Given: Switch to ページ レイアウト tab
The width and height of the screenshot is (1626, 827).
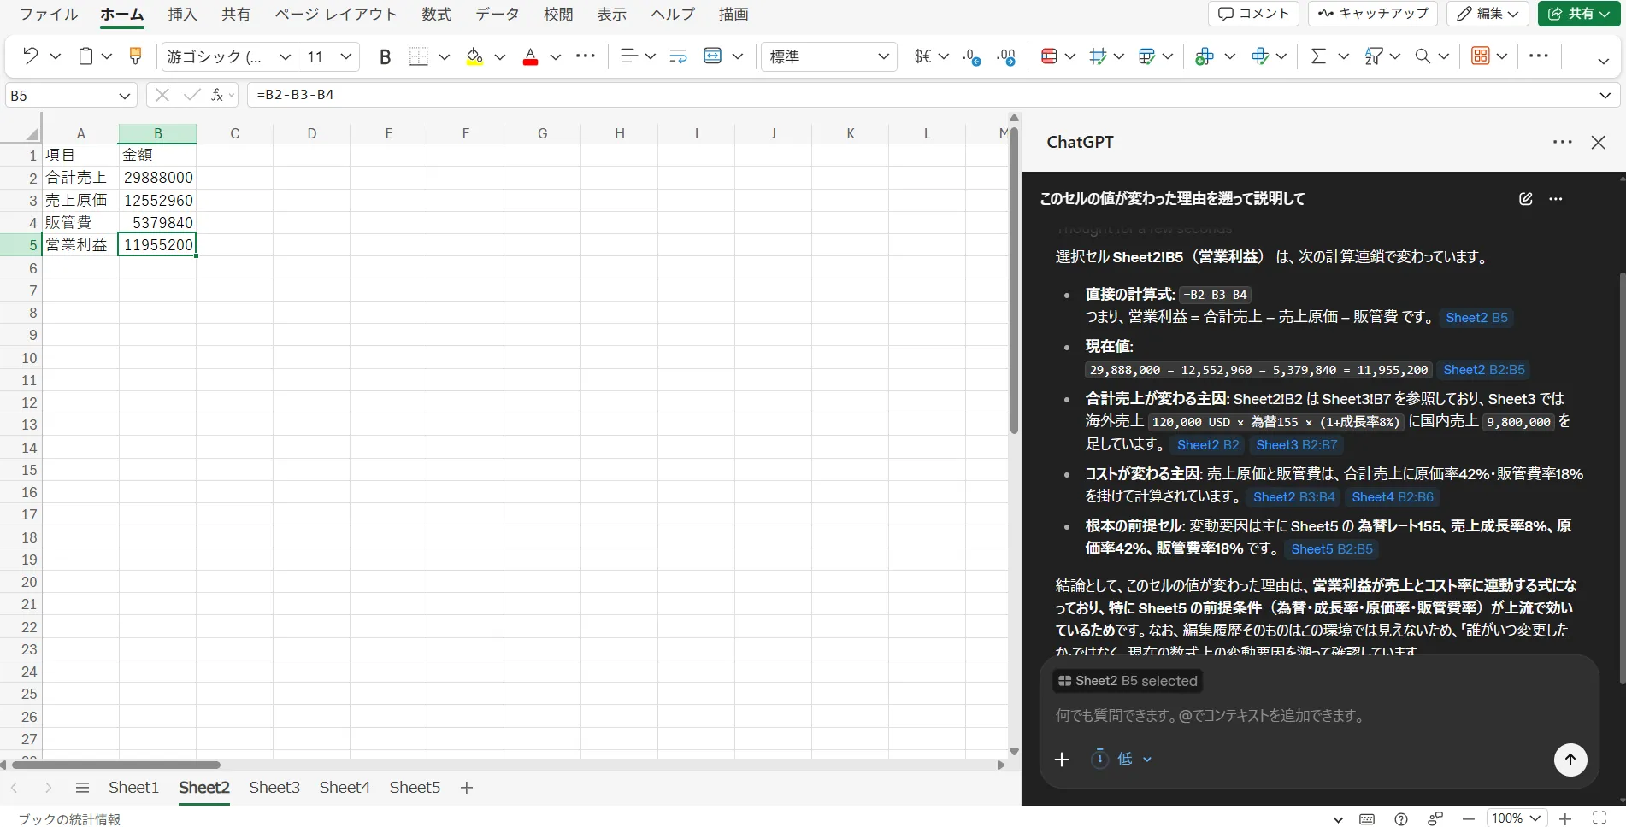Looking at the screenshot, I should pyautogui.click(x=336, y=15).
